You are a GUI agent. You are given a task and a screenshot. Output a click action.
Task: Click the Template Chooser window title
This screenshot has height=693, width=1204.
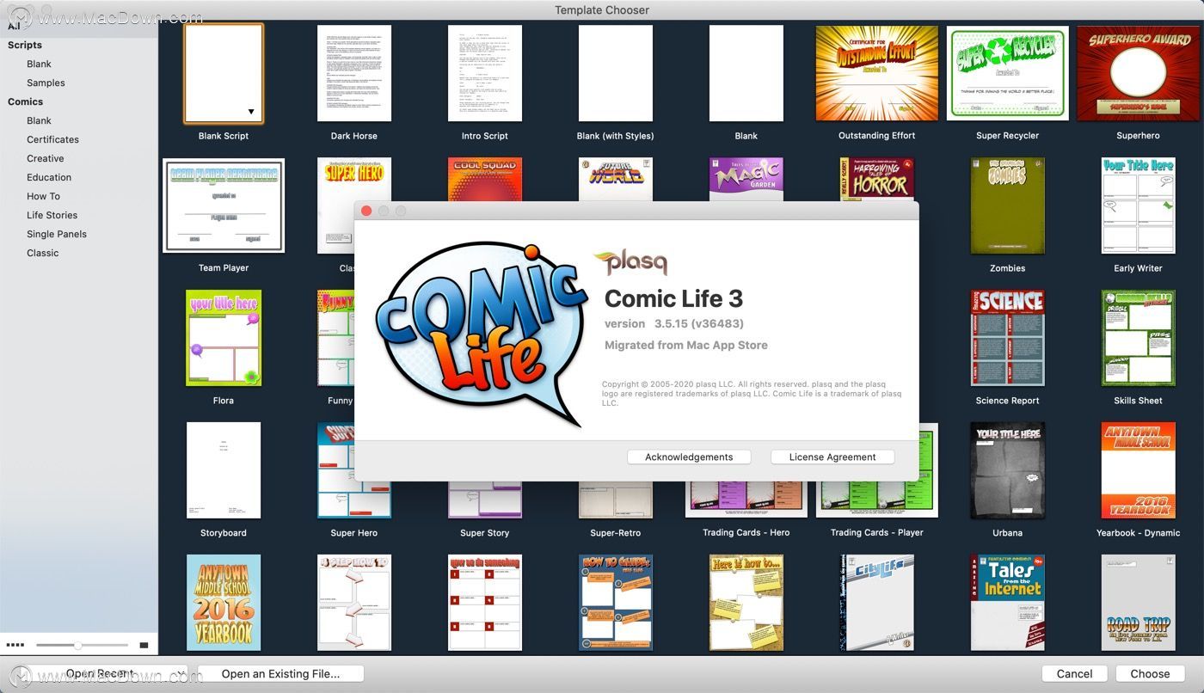[602, 10]
